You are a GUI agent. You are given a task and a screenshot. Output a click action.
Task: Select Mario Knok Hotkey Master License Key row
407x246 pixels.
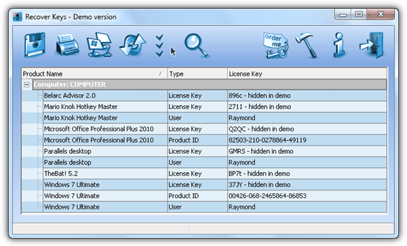click(214, 106)
